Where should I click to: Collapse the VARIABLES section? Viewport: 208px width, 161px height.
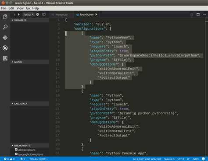(29, 20)
